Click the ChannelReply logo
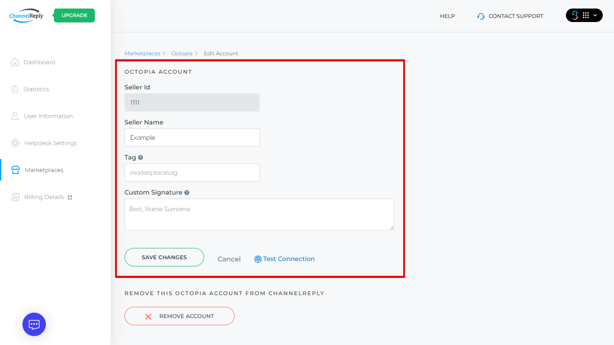 tap(27, 15)
